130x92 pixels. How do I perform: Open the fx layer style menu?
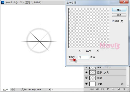tap(97, 89)
